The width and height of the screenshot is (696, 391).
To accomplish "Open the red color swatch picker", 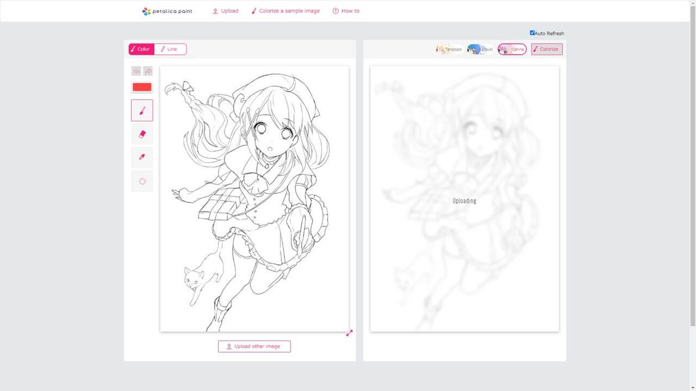I will click(x=142, y=87).
